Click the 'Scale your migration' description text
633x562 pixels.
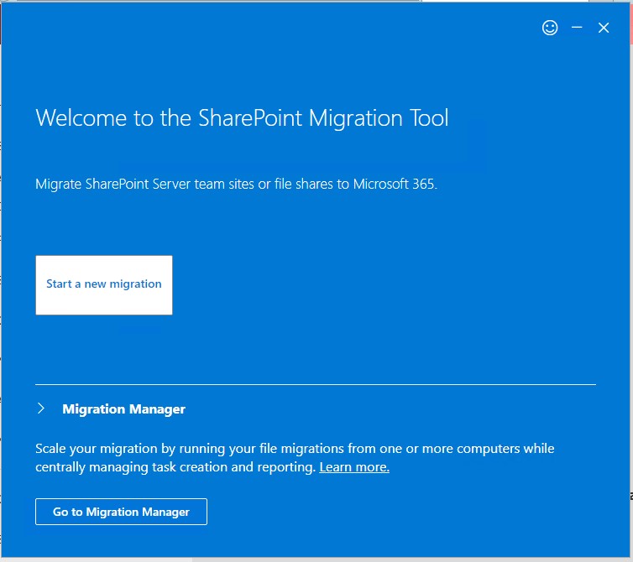(295, 457)
